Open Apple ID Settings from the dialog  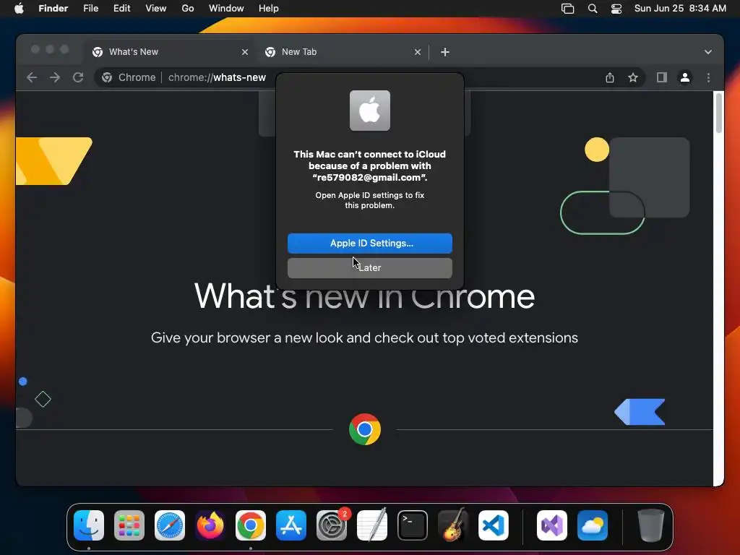(369, 243)
